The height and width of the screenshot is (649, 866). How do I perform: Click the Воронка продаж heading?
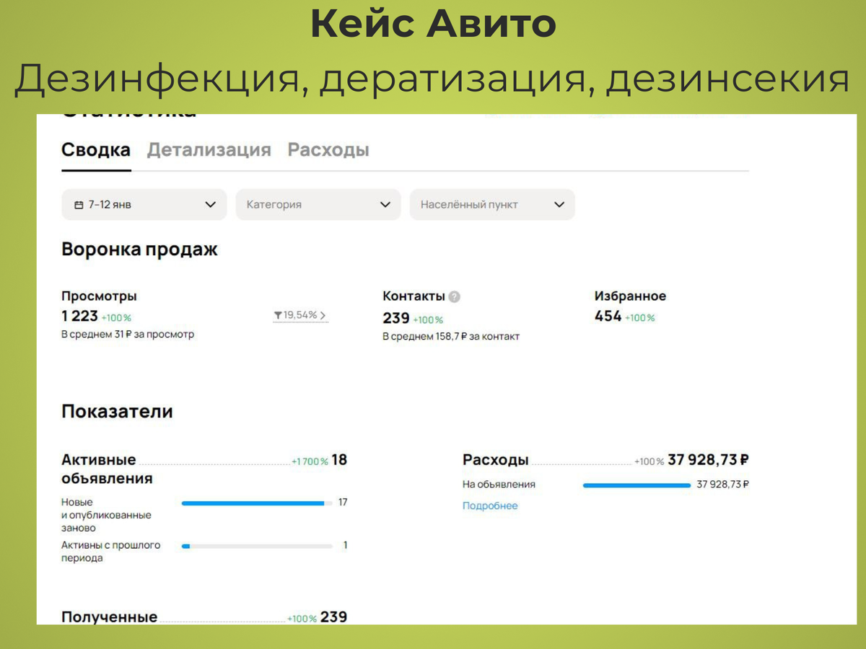tap(139, 250)
